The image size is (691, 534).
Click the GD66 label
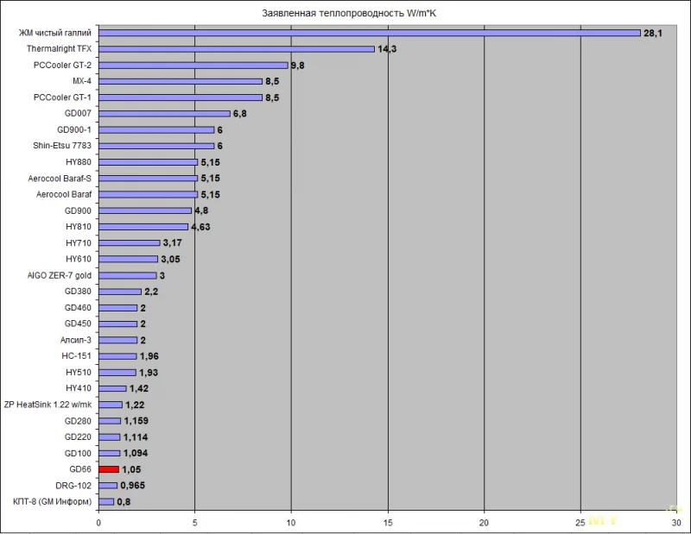click(x=80, y=469)
